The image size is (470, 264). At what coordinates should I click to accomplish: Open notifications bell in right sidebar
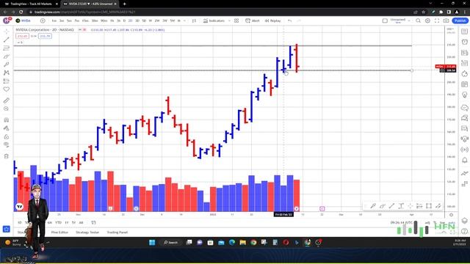(x=465, y=161)
